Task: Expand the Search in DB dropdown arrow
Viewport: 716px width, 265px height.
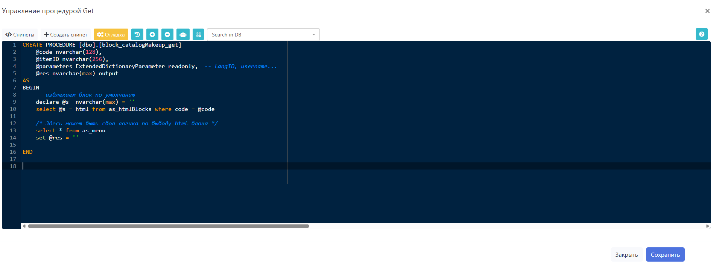Action: click(x=313, y=35)
